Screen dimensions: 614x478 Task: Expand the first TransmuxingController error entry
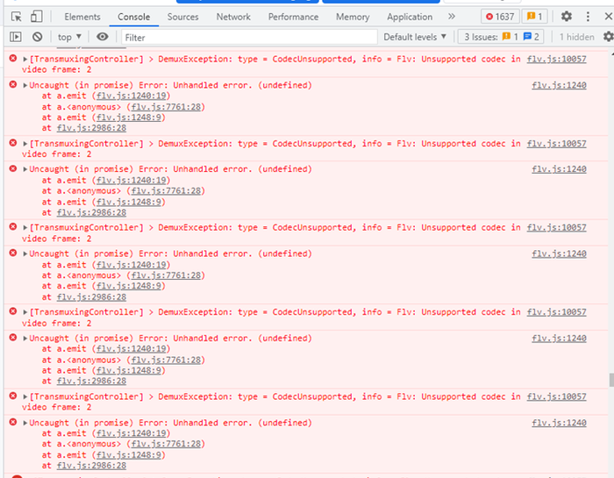[25, 59]
